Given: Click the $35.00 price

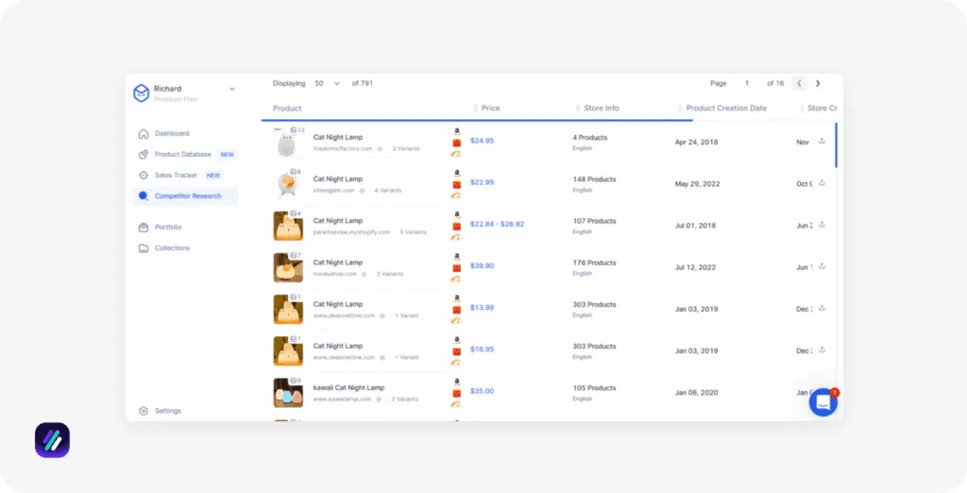Looking at the screenshot, I should (483, 391).
